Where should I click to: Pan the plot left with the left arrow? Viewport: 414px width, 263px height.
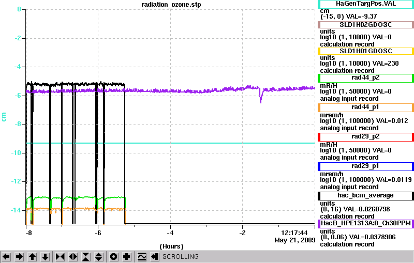pyautogui.click(x=6, y=257)
